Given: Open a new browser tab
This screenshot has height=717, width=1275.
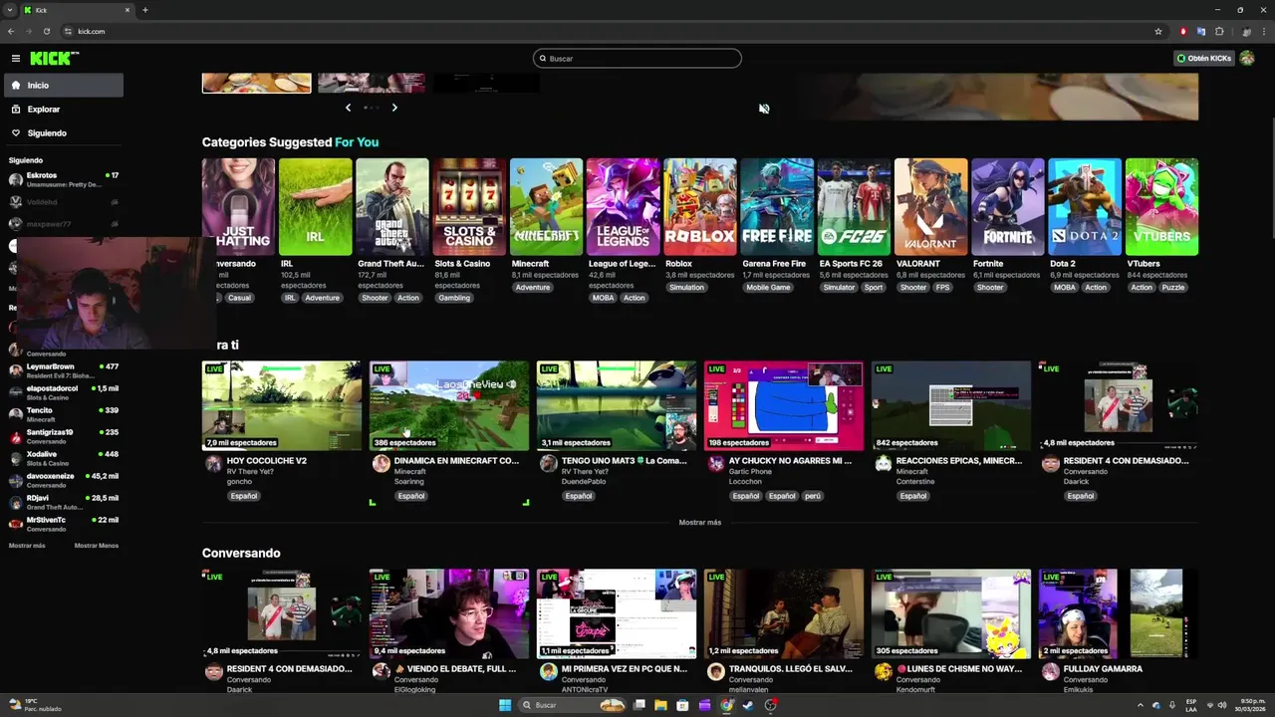Looking at the screenshot, I should (x=145, y=10).
